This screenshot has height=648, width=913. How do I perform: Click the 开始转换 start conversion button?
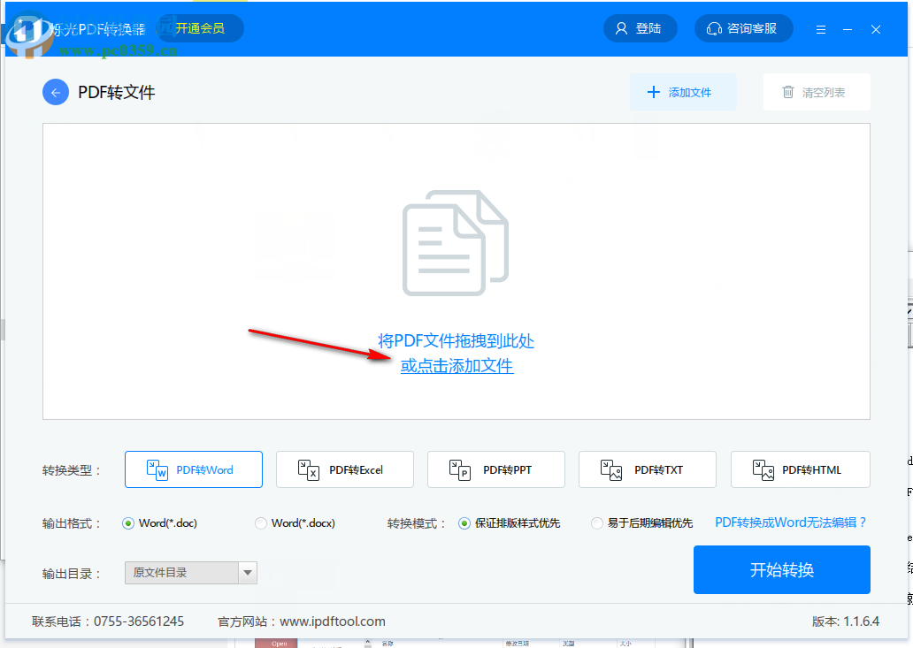(781, 569)
